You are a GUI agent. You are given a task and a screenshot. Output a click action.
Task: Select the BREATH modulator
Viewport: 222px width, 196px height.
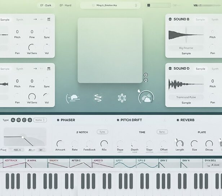coord(58,163)
